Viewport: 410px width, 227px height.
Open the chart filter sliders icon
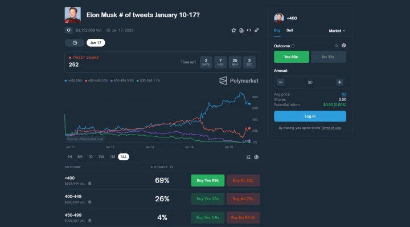248,157
